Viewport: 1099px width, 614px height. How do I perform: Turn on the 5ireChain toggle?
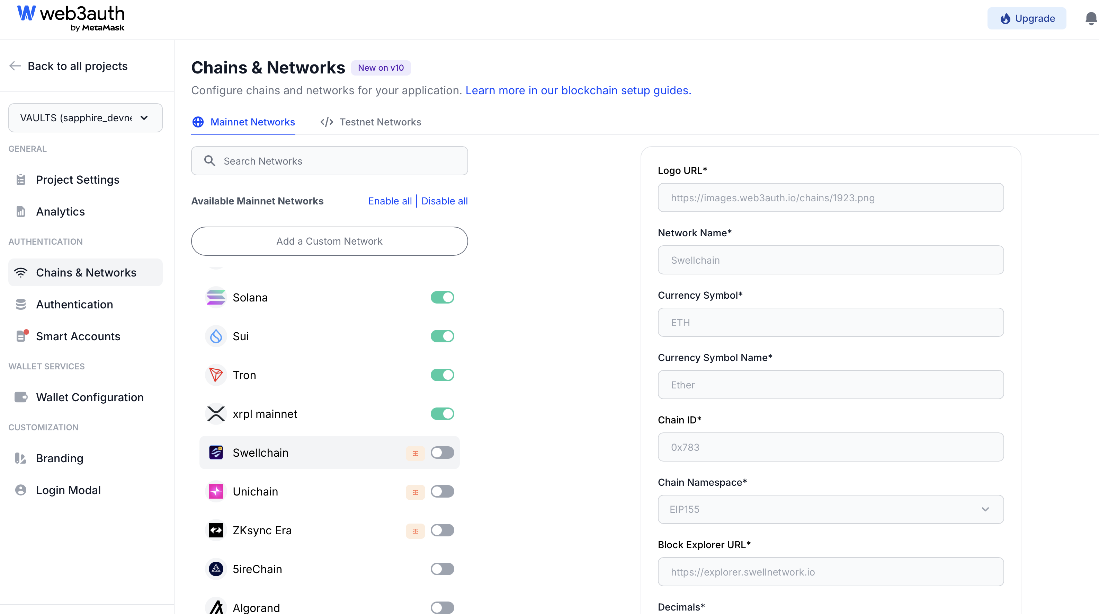coord(442,569)
